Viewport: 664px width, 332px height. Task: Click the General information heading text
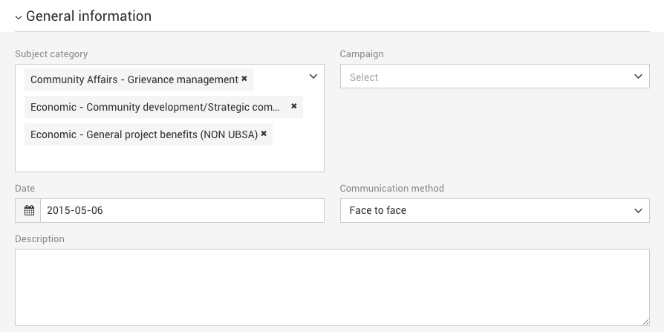[x=88, y=16]
